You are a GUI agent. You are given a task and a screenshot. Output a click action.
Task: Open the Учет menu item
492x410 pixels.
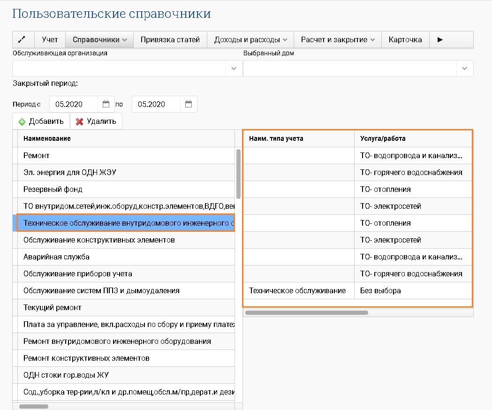point(50,40)
